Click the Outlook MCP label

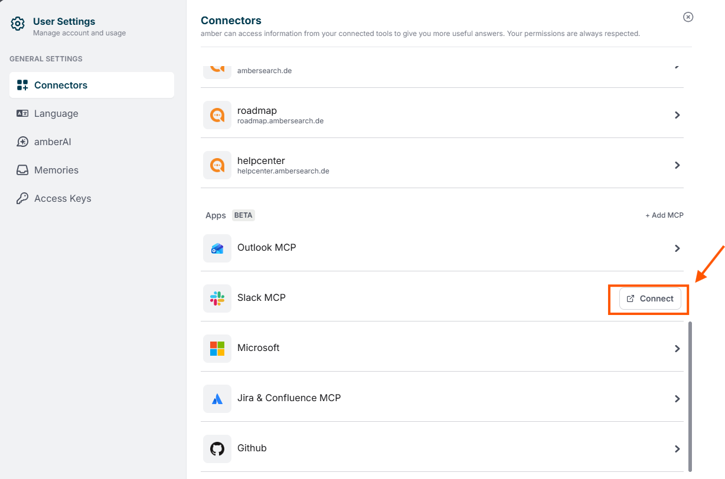click(x=267, y=247)
